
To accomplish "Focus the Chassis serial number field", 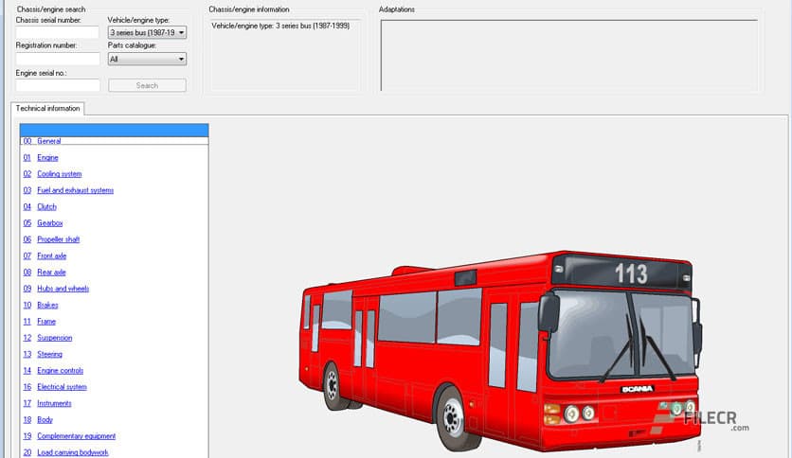I will point(58,32).
